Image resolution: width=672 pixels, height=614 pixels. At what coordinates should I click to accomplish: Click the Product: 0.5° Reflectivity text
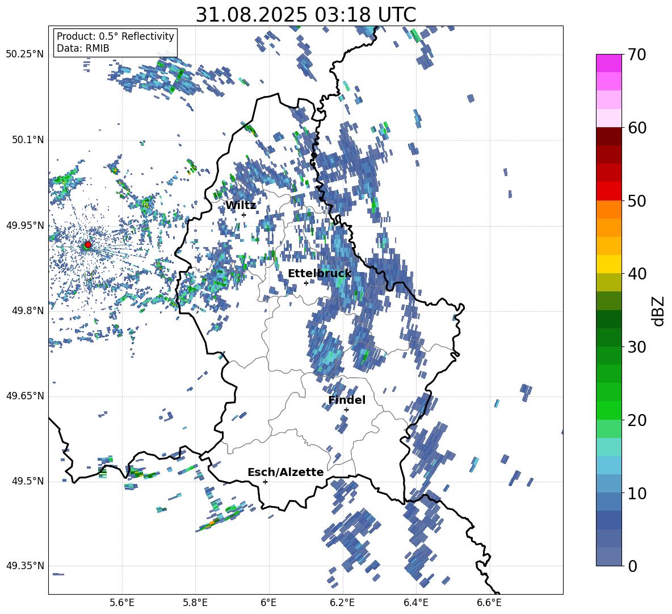(x=115, y=36)
